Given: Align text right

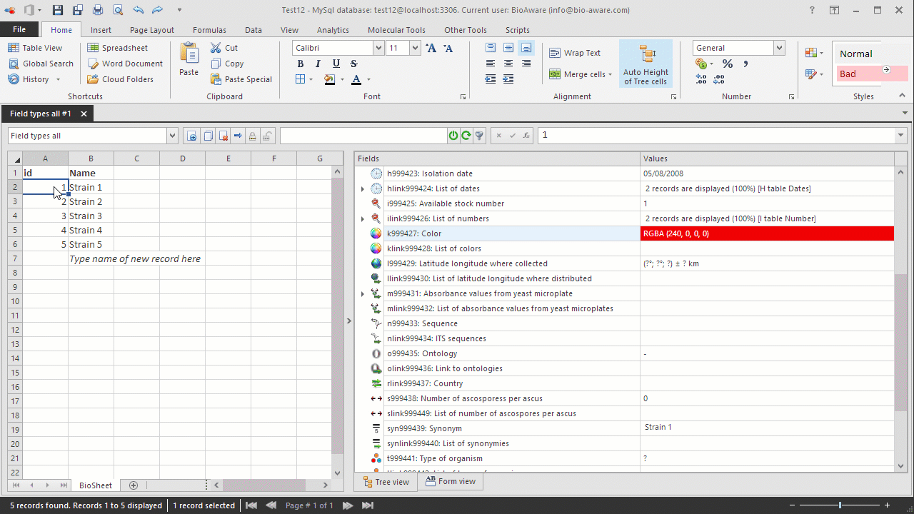Looking at the screenshot, I should pos(526,64).
